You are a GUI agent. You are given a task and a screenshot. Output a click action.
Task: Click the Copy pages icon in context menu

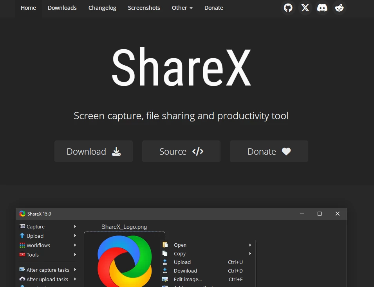[x=165, y=253]
